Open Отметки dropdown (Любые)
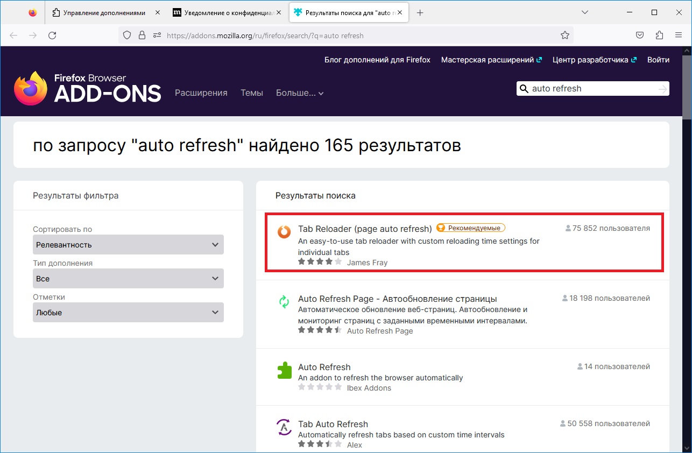Screen dimensions: 692x453 pos(128,313)
